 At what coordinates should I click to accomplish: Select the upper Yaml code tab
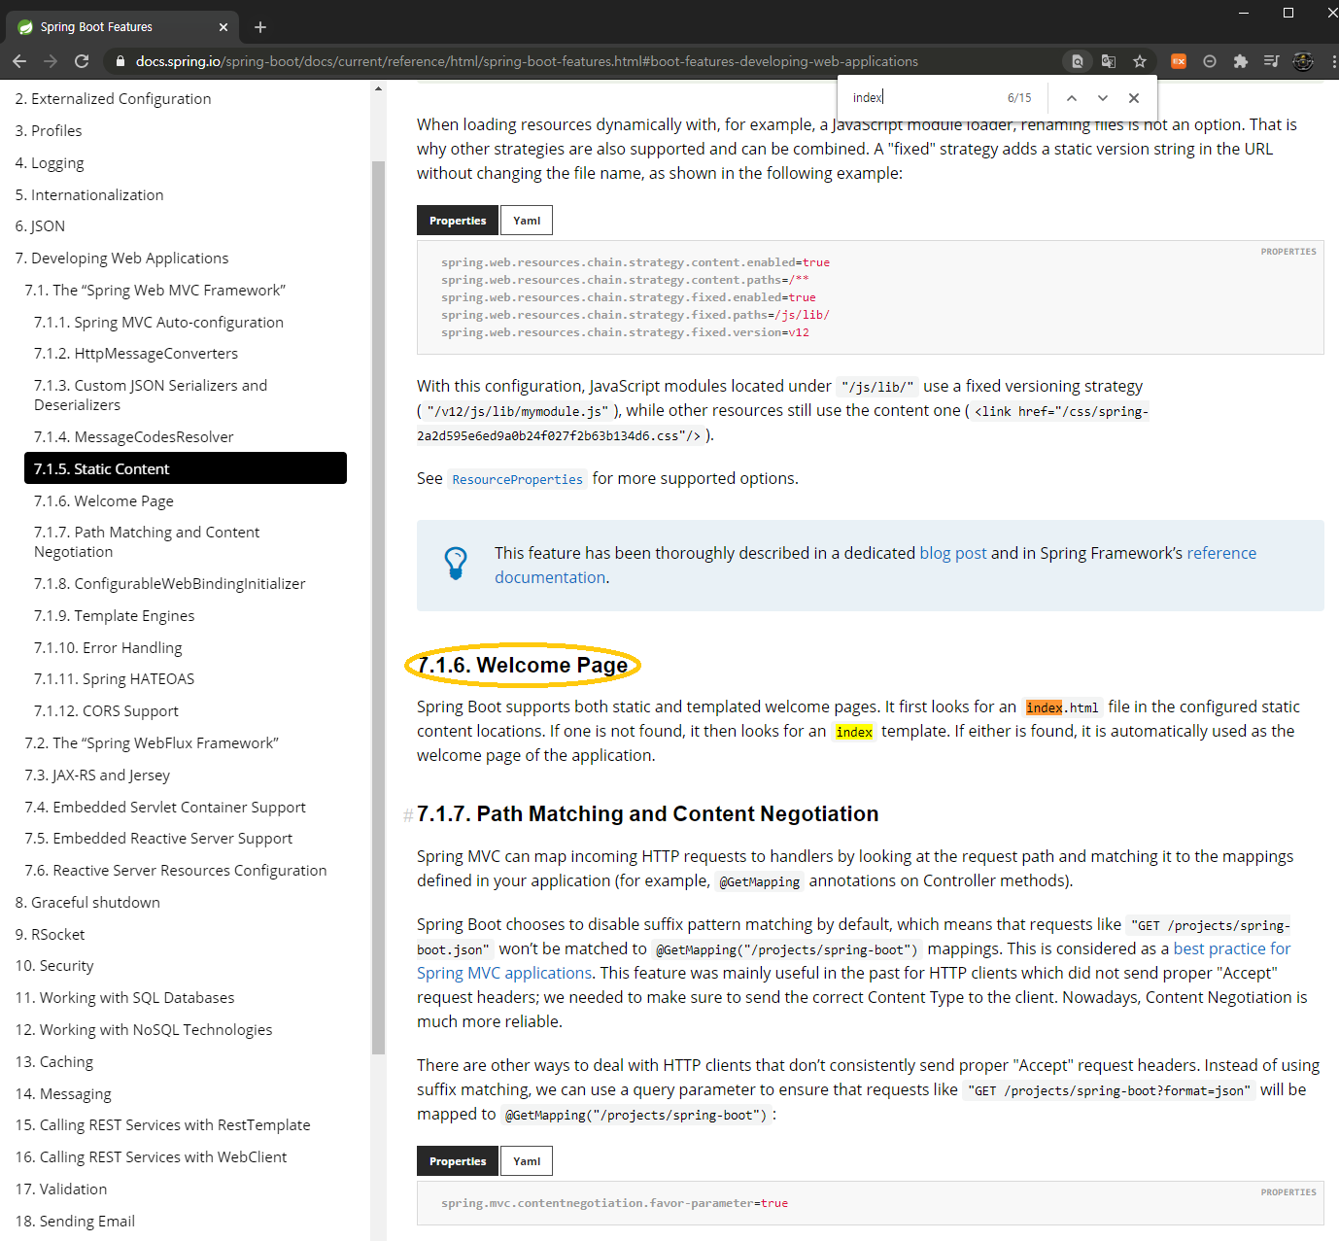(x=527, y=221)
